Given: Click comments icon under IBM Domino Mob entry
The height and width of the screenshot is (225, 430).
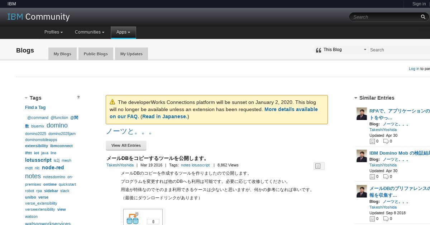Looking at the screenshot, I should pyautogui.click(x=386, y=176).
